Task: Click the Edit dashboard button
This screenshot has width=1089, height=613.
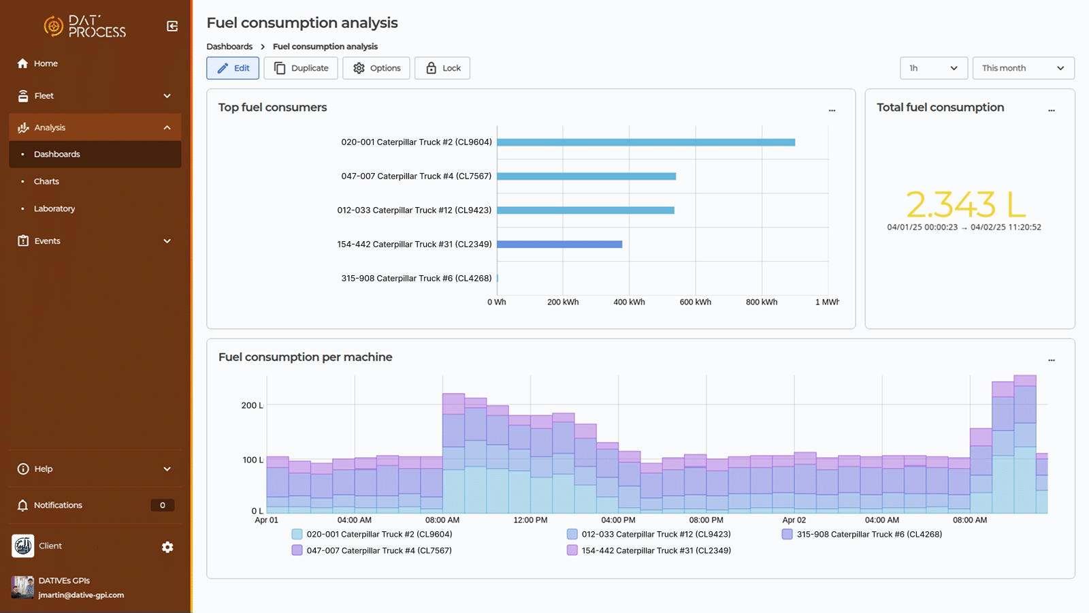Action: pos(233,68)
